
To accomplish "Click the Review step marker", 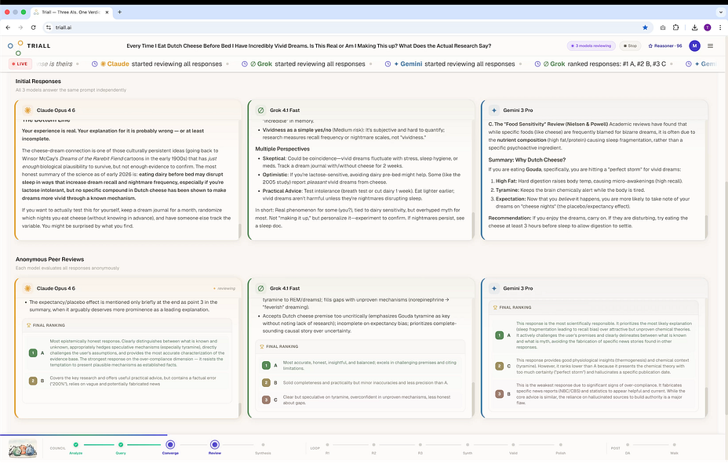I will click(214, 444).
